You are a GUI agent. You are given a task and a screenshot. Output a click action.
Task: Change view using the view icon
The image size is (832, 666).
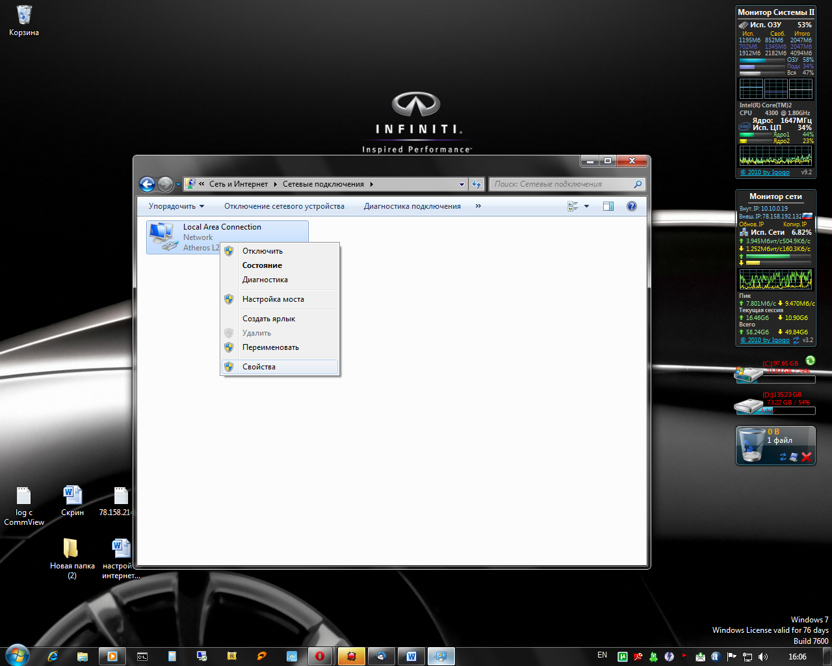[573, 206]
